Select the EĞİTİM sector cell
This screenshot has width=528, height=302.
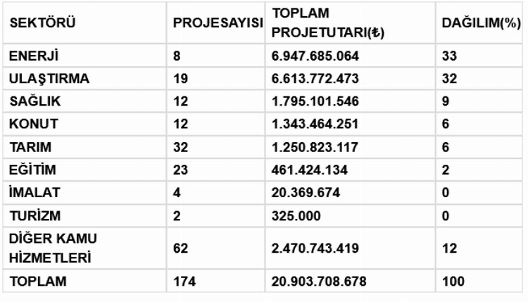(33, 170)
